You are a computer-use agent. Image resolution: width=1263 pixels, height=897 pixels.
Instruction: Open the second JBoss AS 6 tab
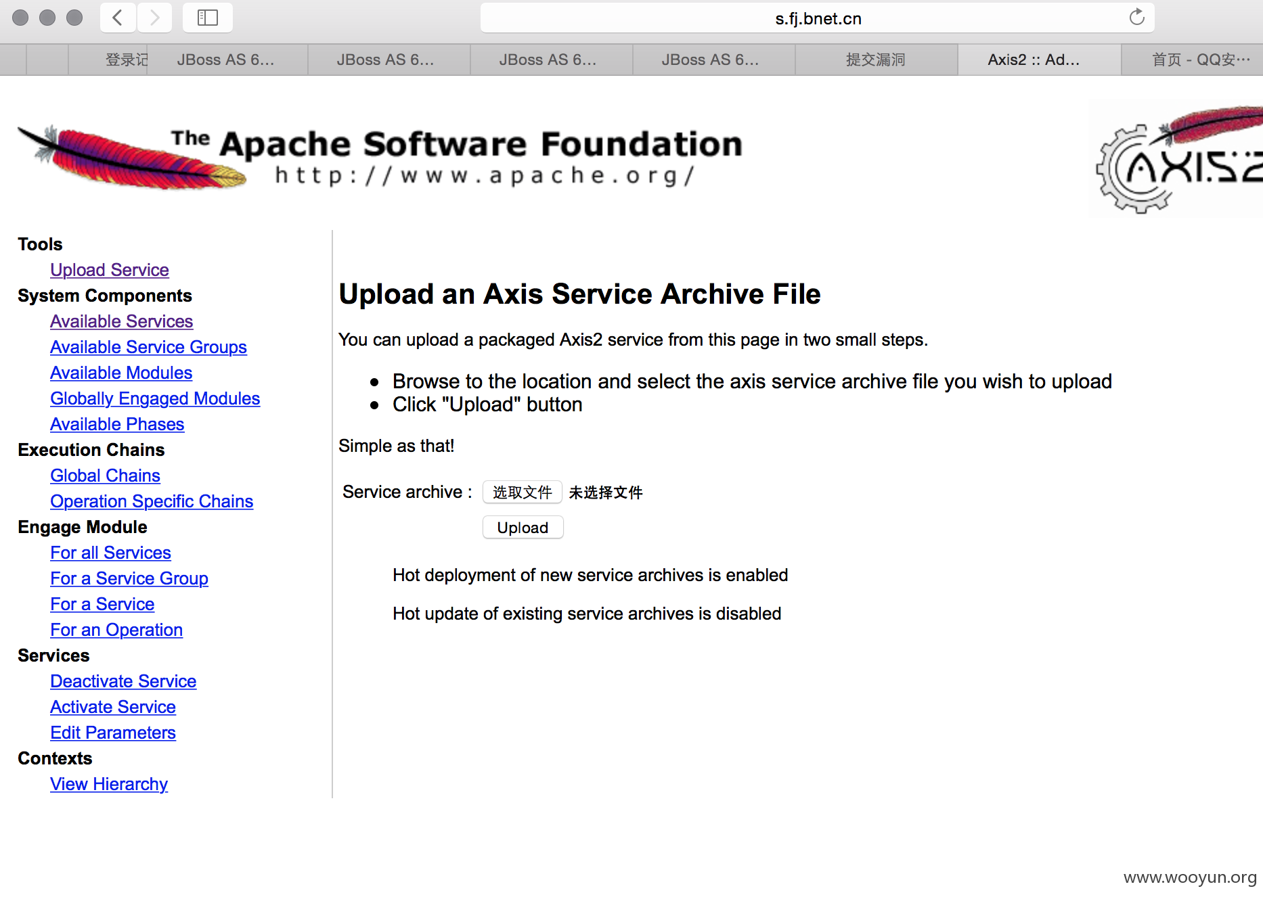[389, 60]
